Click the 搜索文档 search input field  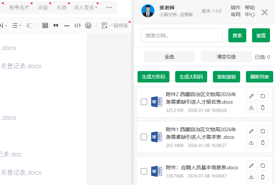pyautogui.click(x=182, y=35)
